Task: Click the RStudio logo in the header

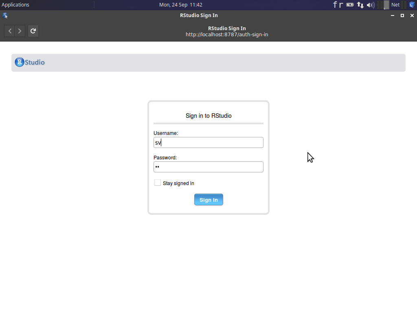Action: [x=30, y=62]
